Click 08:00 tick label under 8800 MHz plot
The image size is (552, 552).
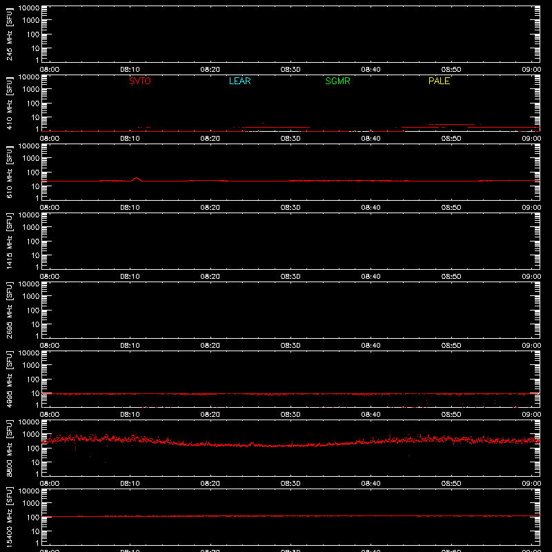[x=50, y=484]
